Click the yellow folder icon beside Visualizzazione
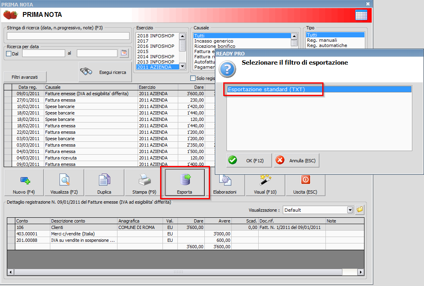This screenshot has height=286, width=424. (x=360, y=210)
